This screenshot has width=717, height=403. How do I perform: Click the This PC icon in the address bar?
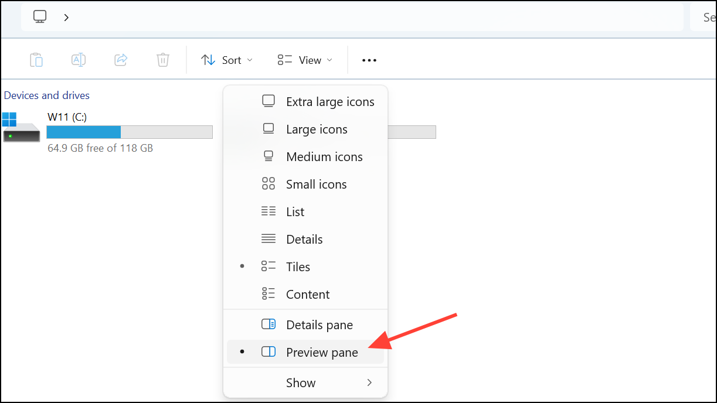tap(39, 16)
